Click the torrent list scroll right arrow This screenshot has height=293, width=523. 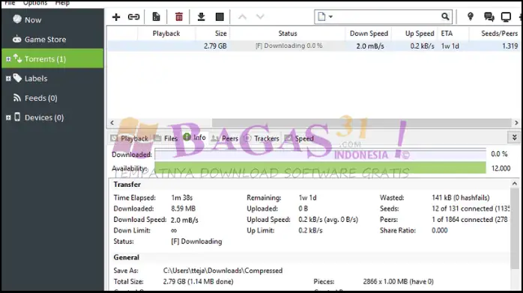(x=516, y=123)
